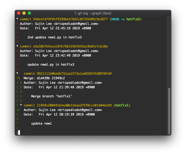Click the '(hotfix1)' branch label
Screen dimensions: 186x155
(122, 105)
